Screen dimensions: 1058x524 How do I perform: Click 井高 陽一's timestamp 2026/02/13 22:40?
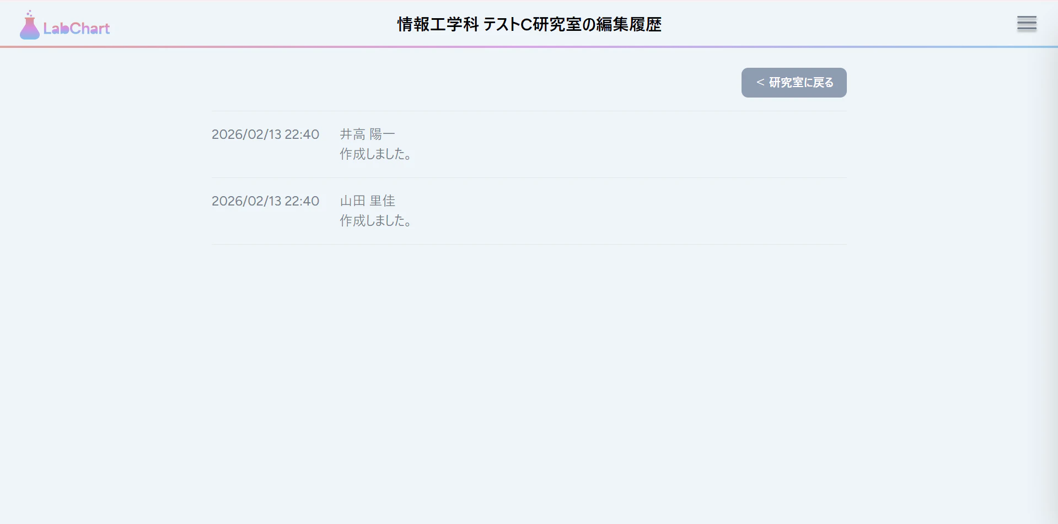point(265,134)
